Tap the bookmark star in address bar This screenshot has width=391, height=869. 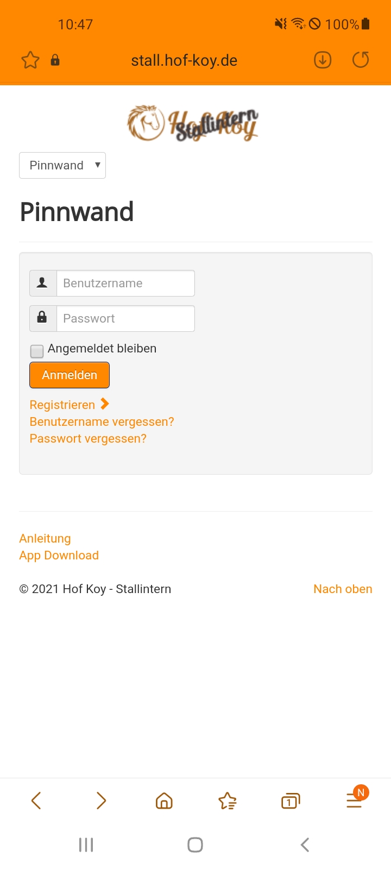[30, 60]
